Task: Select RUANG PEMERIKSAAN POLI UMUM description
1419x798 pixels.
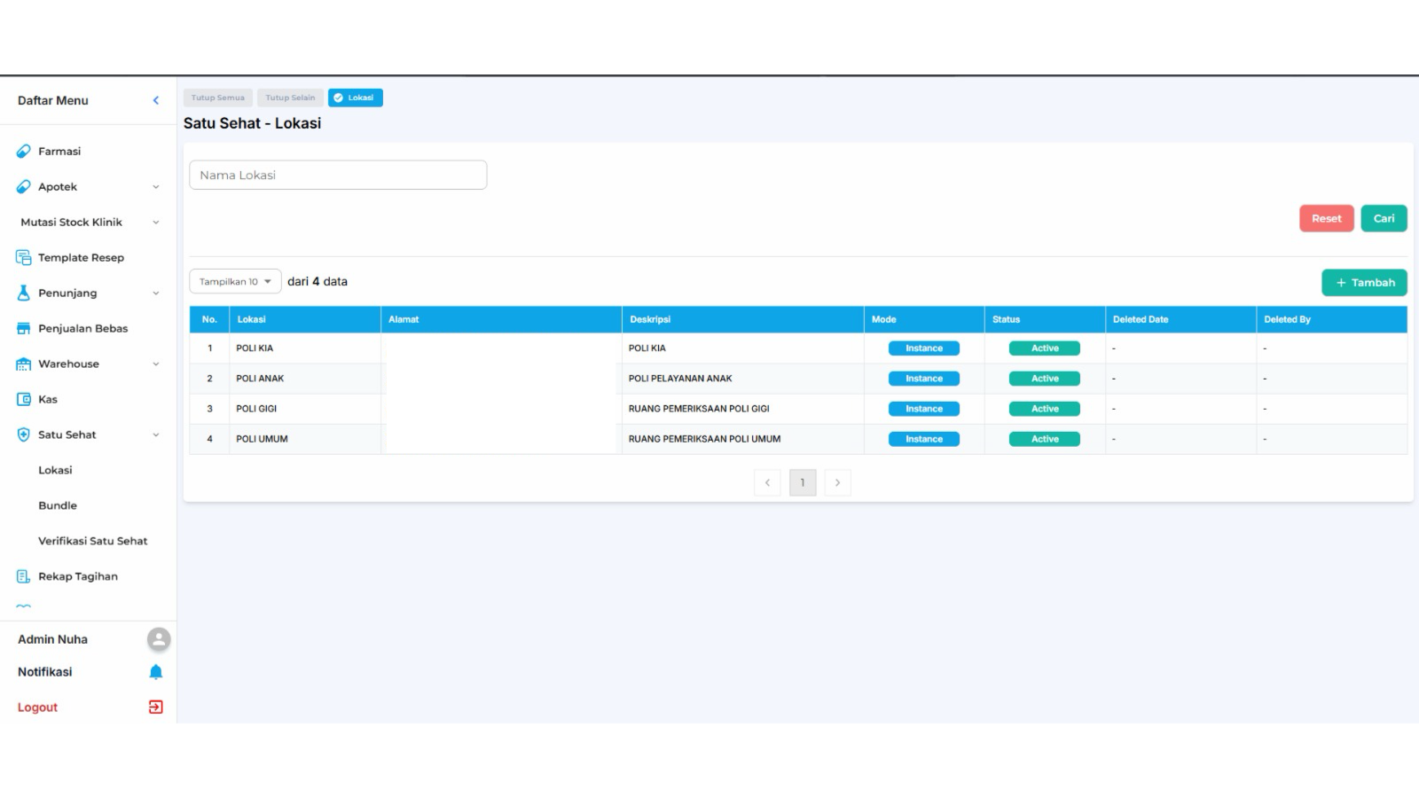Action: click(x=705, y=439)
